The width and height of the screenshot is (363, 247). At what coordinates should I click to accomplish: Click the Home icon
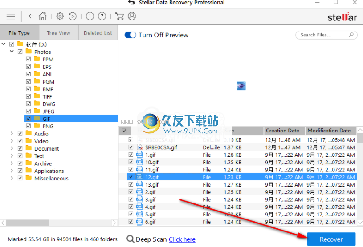43,16
